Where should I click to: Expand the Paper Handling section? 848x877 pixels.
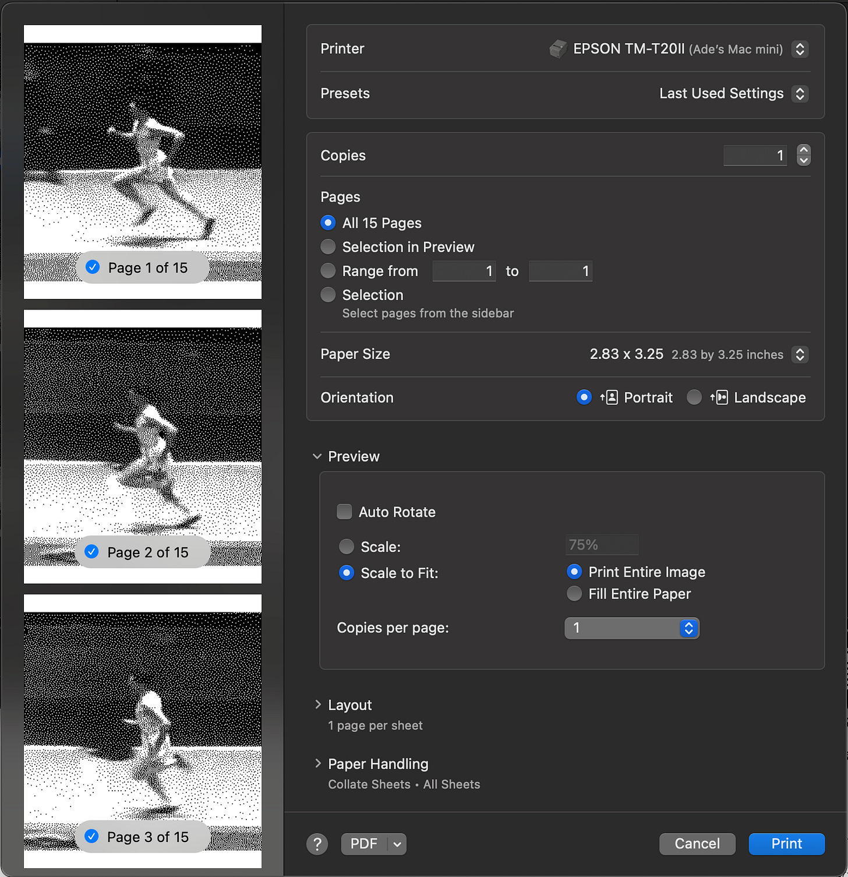(x=318, y=763)
